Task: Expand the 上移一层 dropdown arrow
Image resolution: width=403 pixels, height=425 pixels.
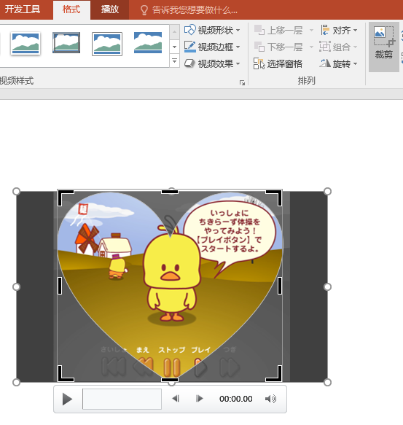Action: click(x=311, y=30)
